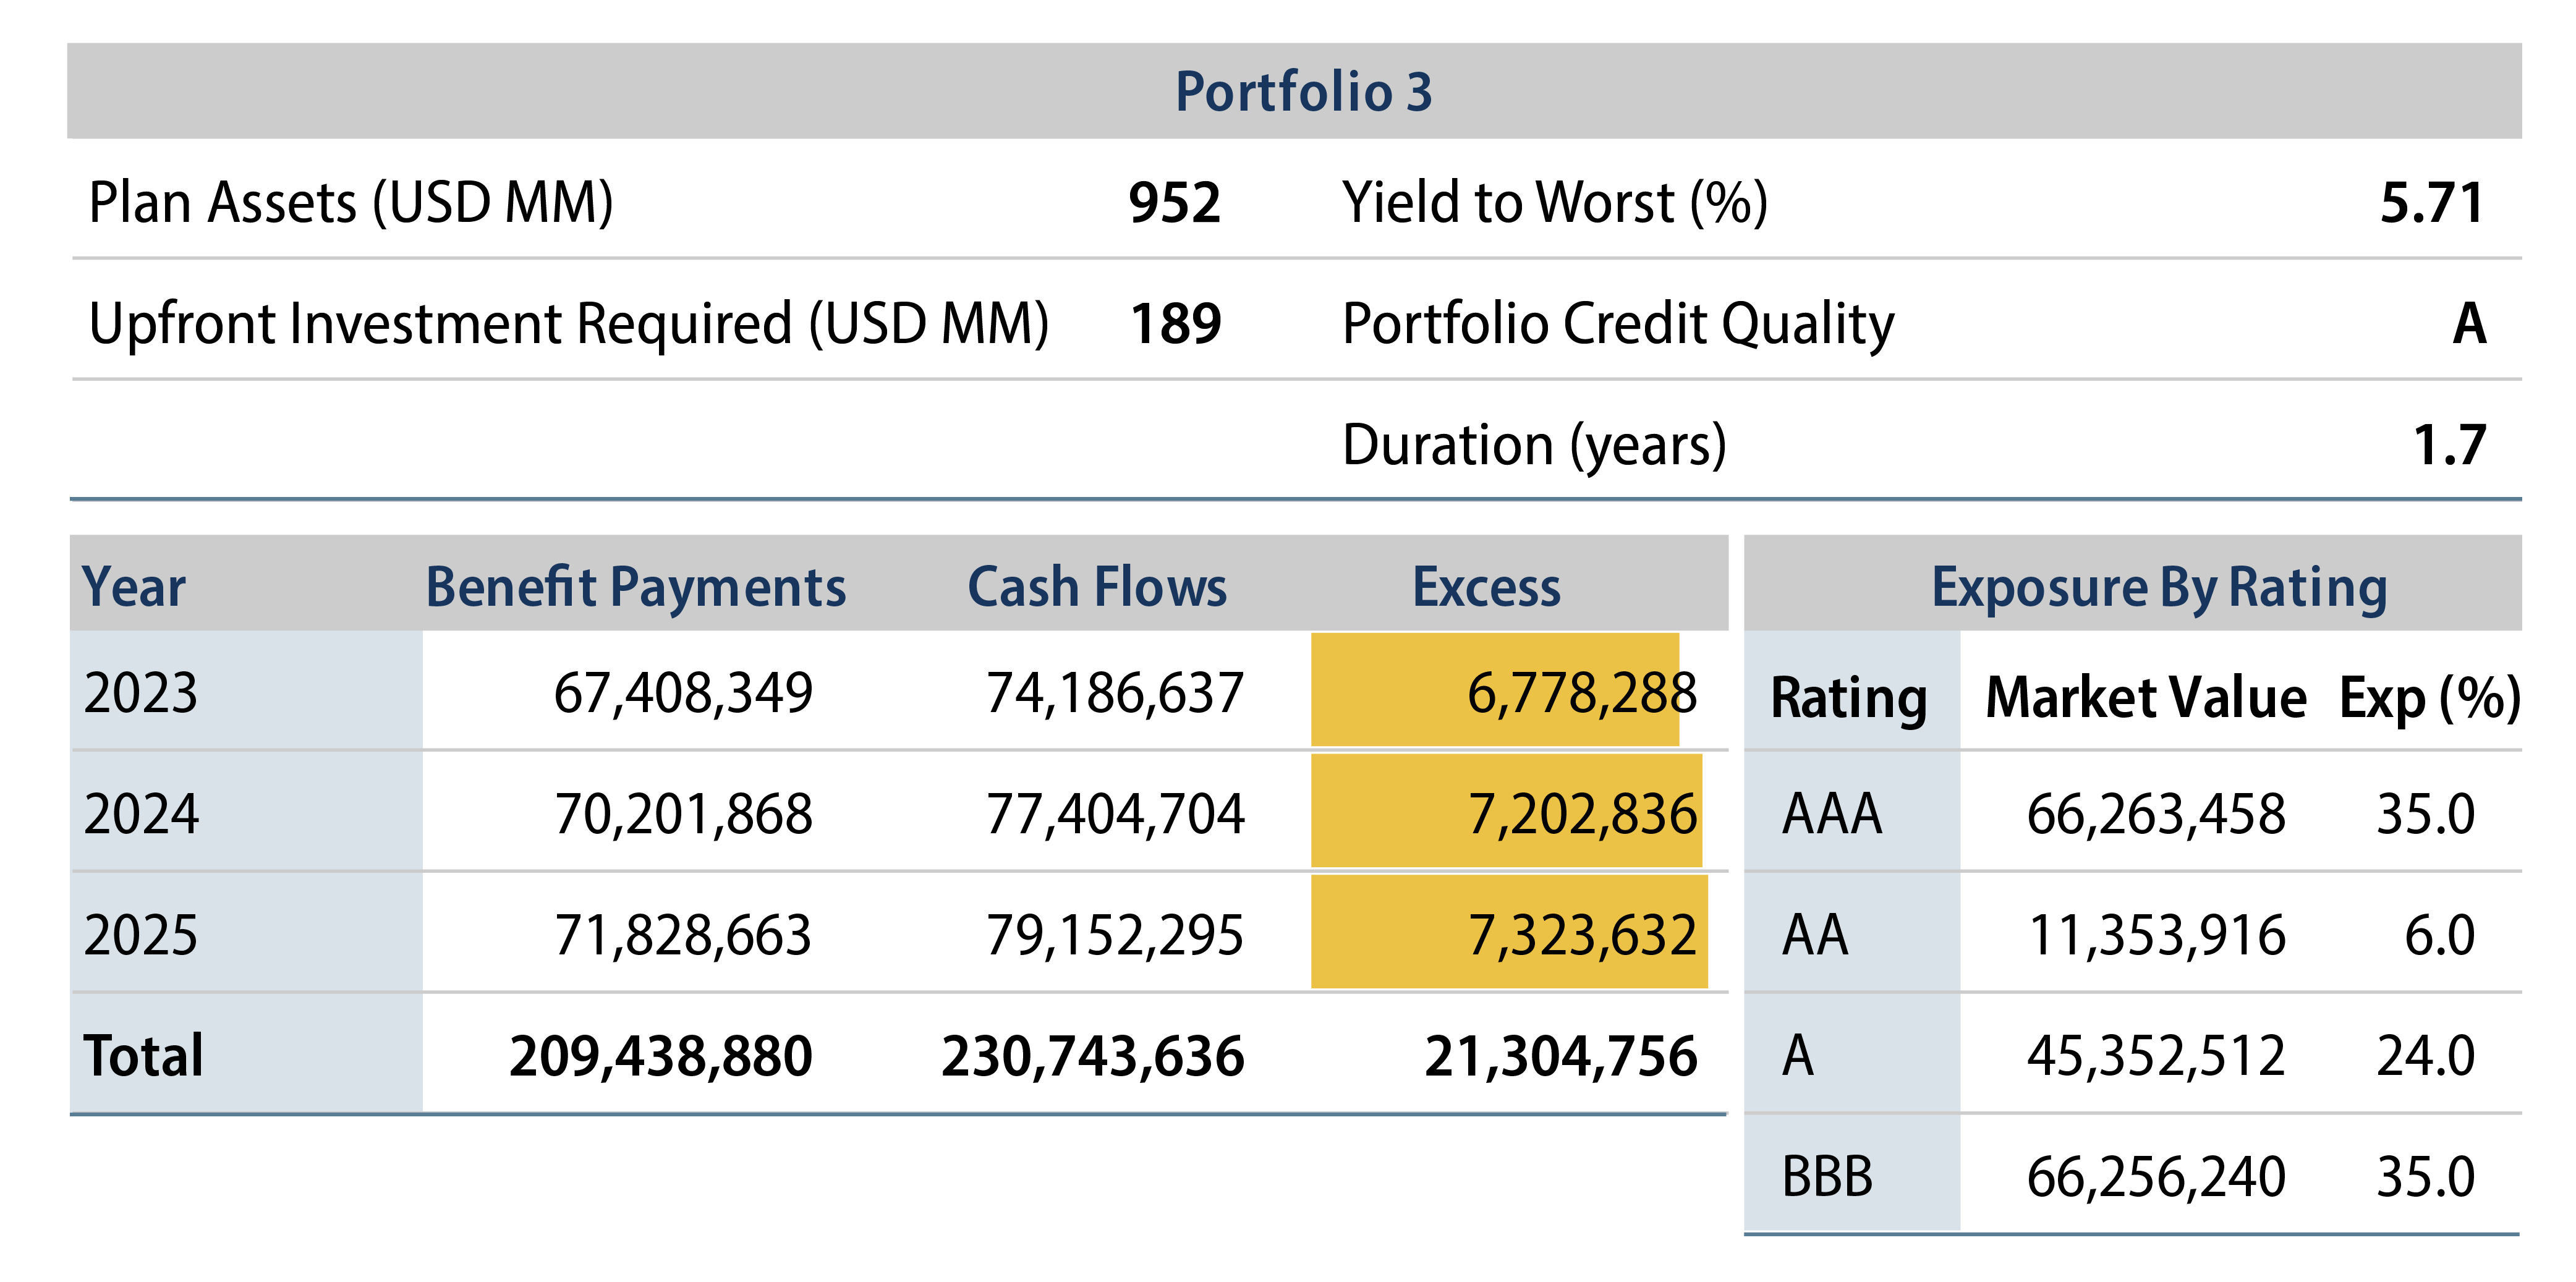Click the Portfolio 3 title header

tap(1303, 91)
